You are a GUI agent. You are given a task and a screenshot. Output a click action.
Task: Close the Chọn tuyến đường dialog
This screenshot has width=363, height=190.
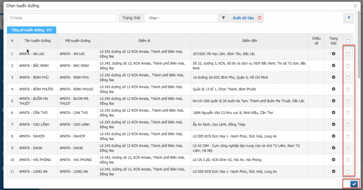coord(355,6)
